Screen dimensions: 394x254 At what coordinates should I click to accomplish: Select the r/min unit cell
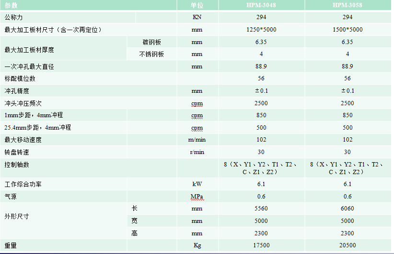click(x=197, y=152)
